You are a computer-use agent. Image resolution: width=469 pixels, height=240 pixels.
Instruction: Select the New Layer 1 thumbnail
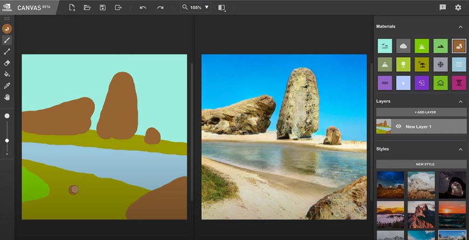click(x=383, y=126)
